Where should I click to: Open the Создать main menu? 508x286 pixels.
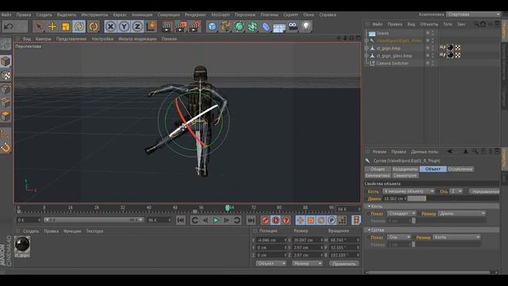[x=44, y=14]
